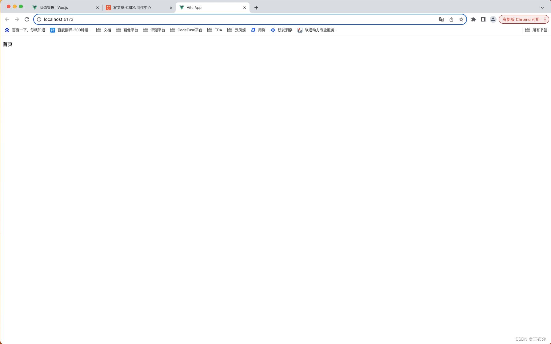Close the Vite App tab
551x344 pixels.
pos(245,8)
